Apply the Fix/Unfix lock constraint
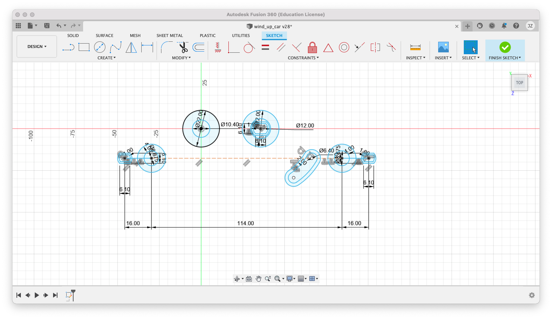Viewport: 552px width, 319px height. [312, 47]
